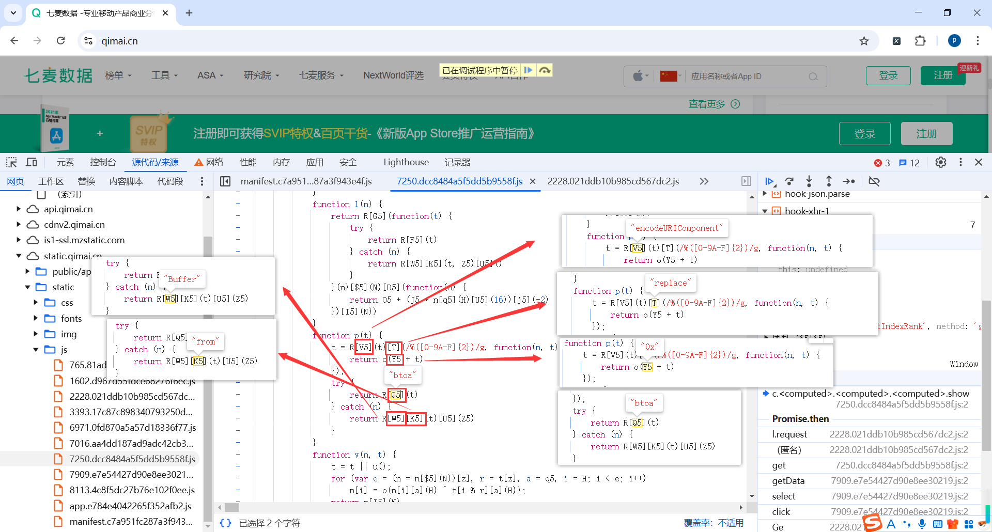This screenshot has width=992, height=532.
Task: Click the IME microphone voice input icon
Action: [922, 524]
